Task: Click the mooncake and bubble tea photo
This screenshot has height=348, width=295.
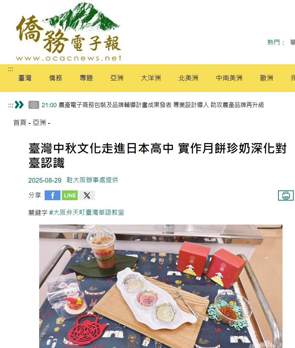Action: pos(161,286)
